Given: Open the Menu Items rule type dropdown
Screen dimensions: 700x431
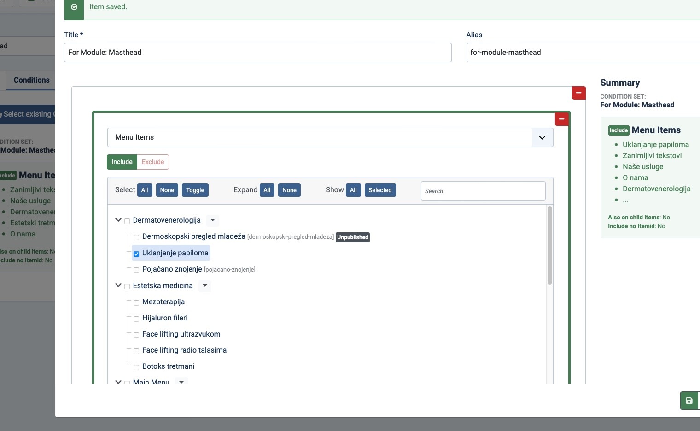Looking at the screenshot, I should [330, 137].
